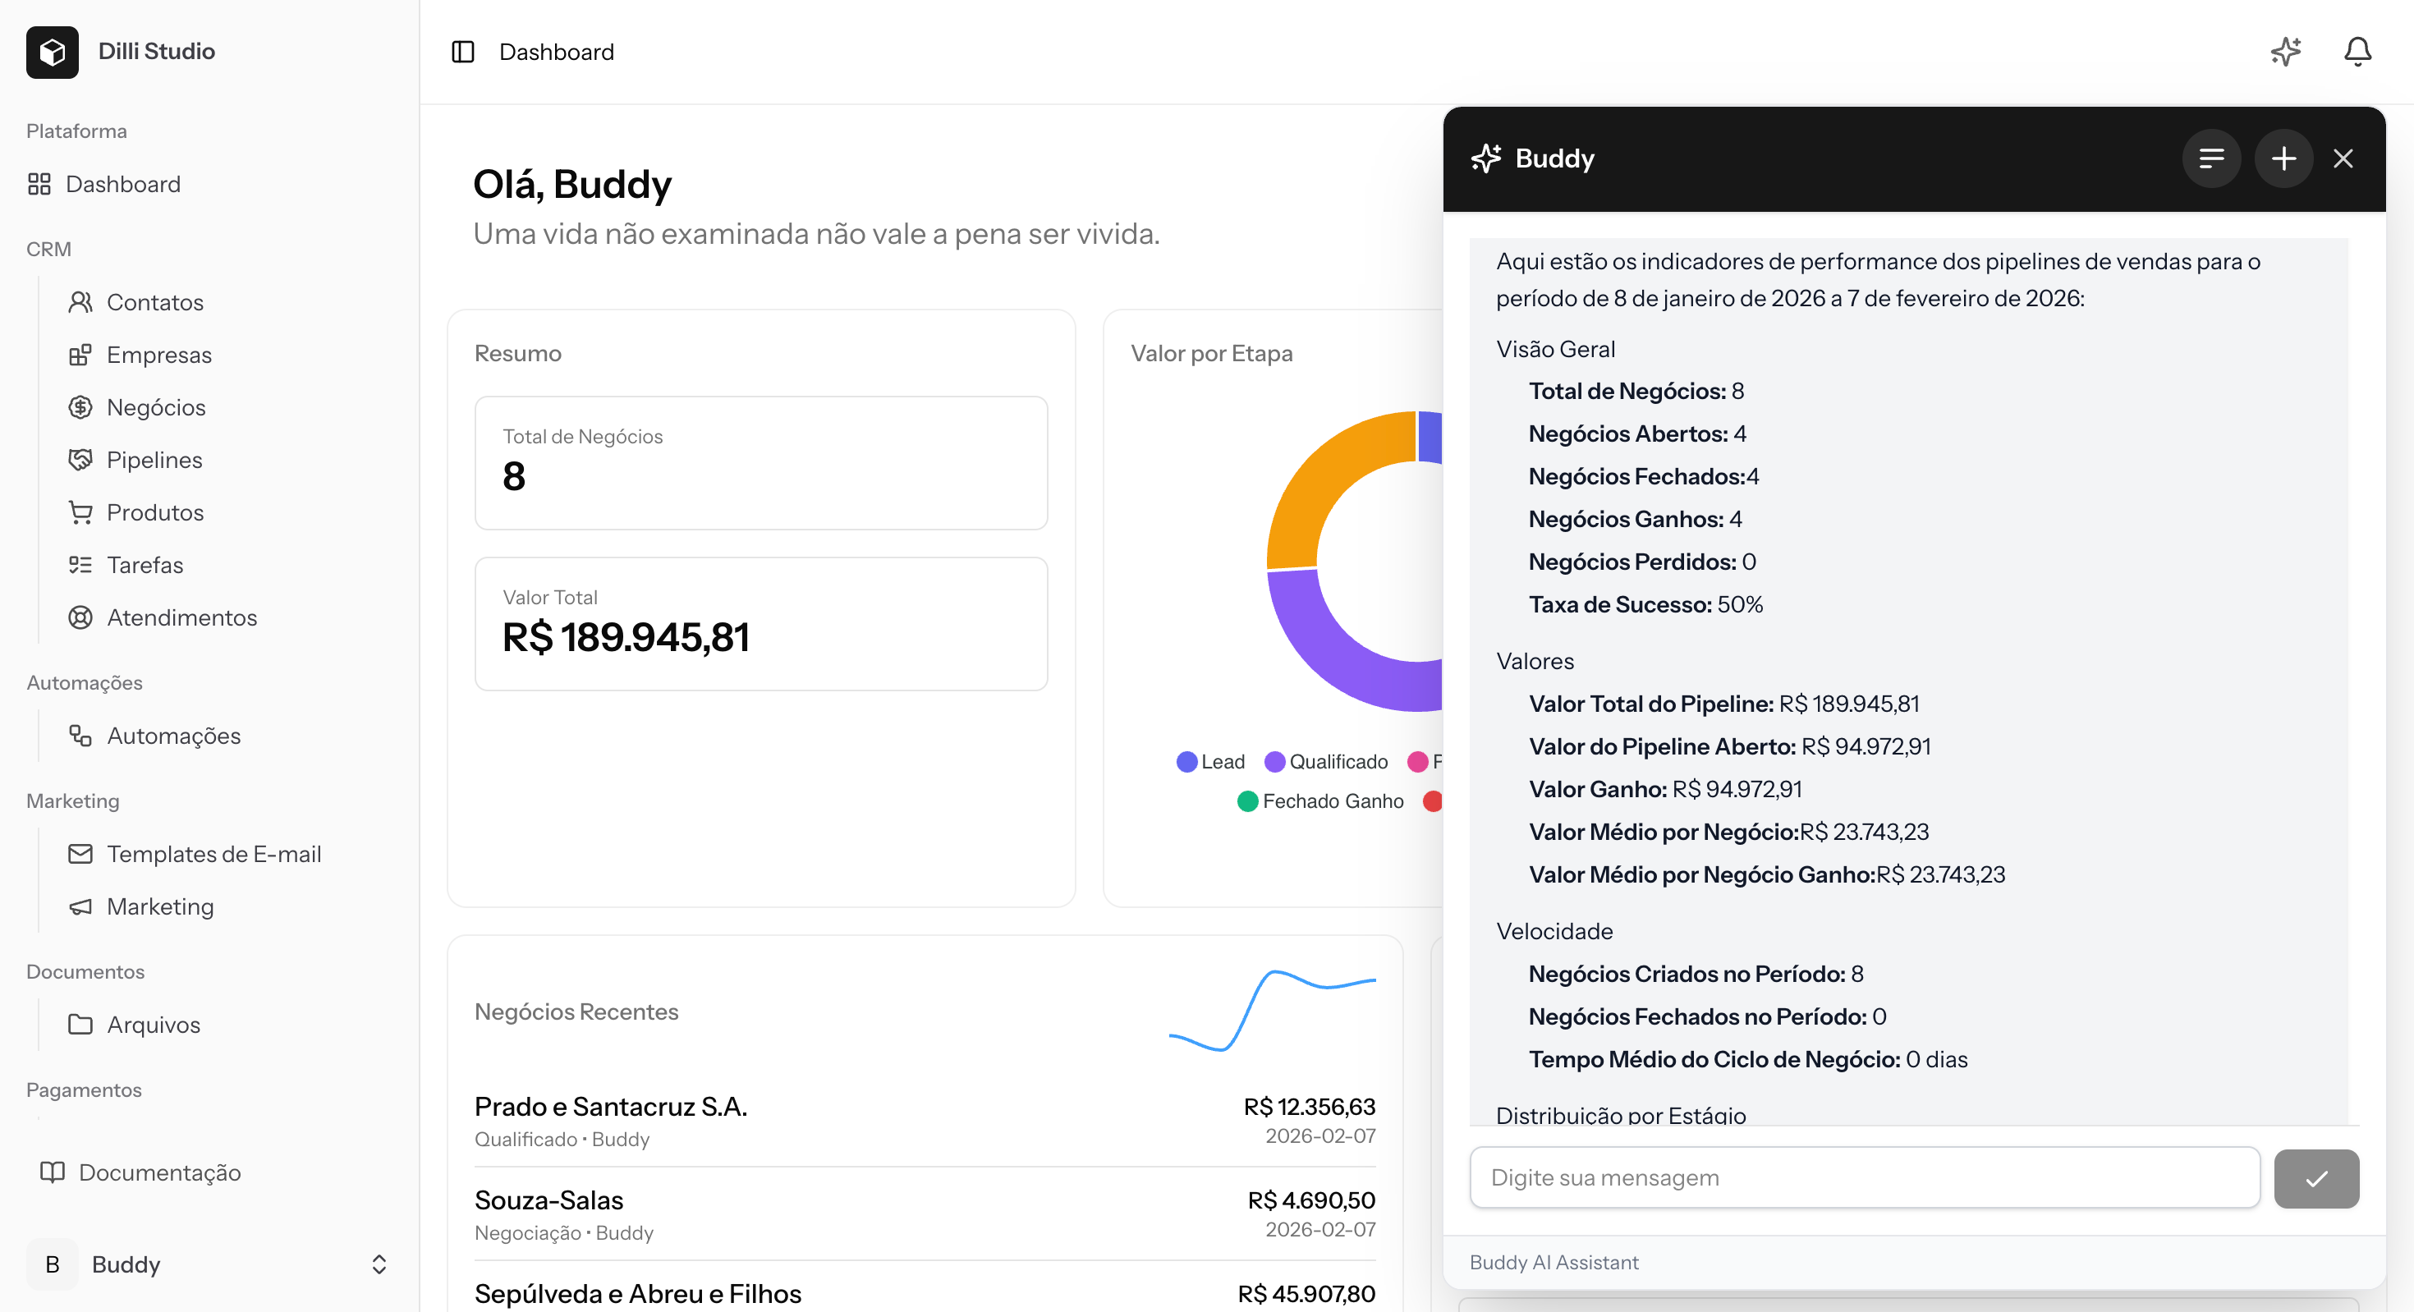Open the Sepúlveda e Abreu e Filhos deal
Screen dimensions: 2414x1312
pyautogui.click(x=925, y=1294)
